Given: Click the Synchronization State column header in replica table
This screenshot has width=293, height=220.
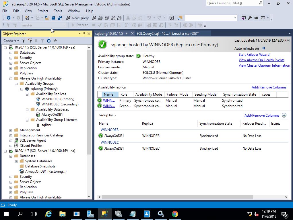Looking at the screenshot, I should point(240,94).
